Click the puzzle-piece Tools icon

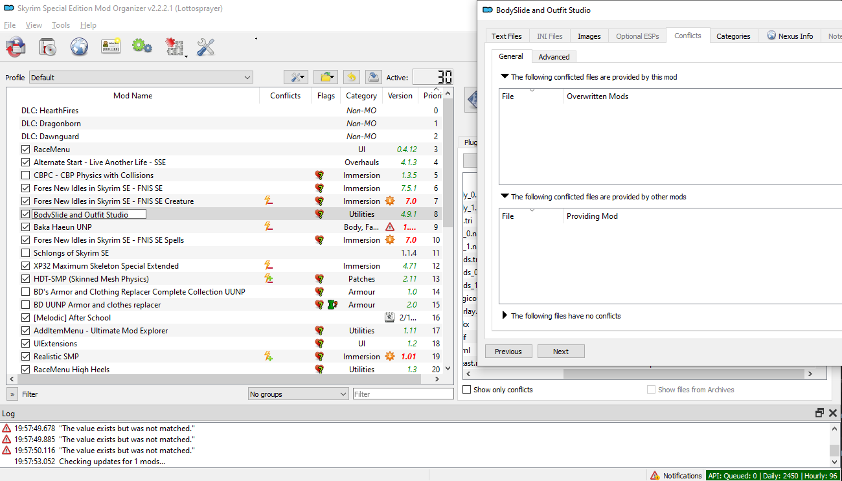coord(175,47)
